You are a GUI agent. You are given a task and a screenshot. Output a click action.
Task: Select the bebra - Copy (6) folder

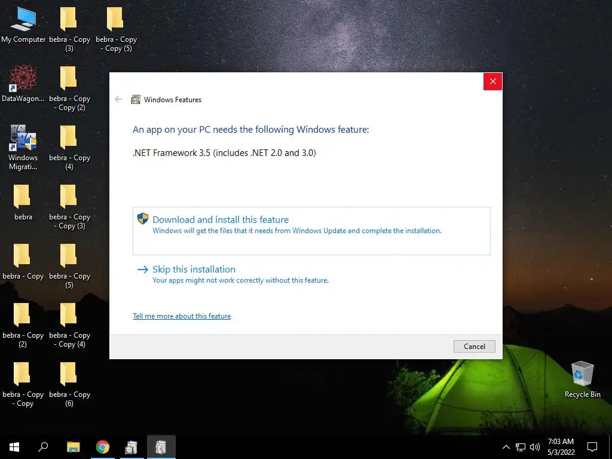click(x=69, y=384)
